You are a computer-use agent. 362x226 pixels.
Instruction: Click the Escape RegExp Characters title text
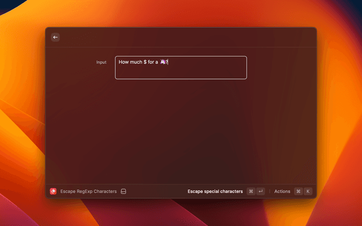click(88, 192)
